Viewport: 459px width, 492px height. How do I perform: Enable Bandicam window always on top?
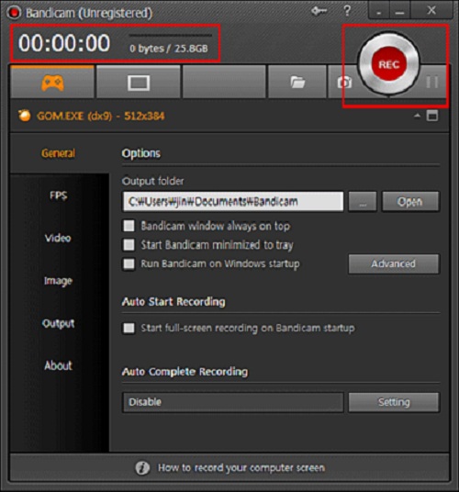129,226
